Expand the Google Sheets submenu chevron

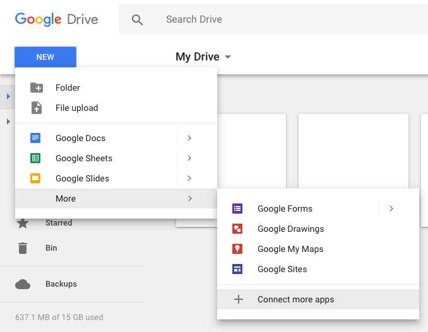(189, 158)
